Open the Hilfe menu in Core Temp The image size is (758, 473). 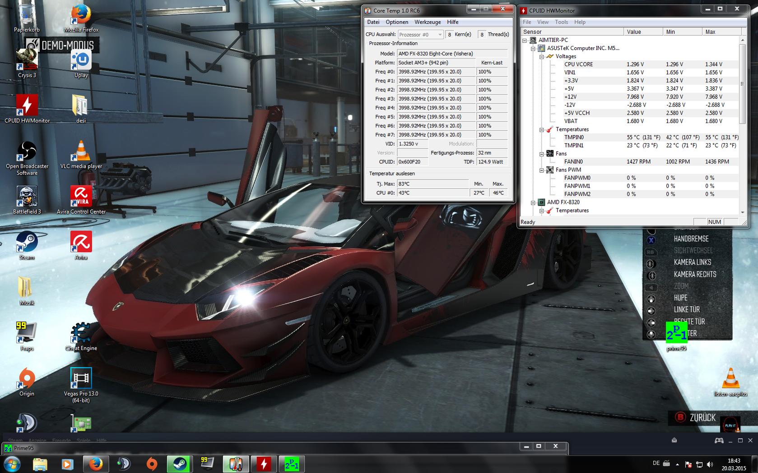click(x=453, y=22)
